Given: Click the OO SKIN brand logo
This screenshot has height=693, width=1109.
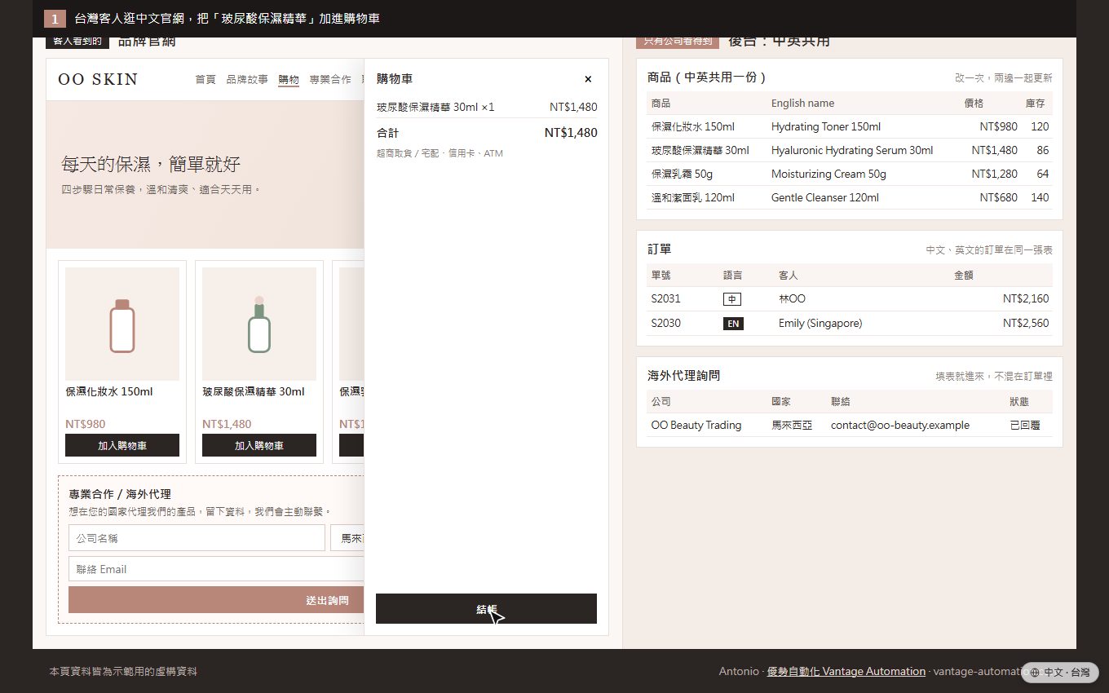Looking at the screenshot, I should pyautogui.click(x=98, y=79).
